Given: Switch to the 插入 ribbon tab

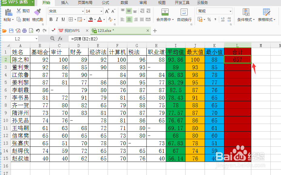Looking at the screenshot, I should click(65, 3).
